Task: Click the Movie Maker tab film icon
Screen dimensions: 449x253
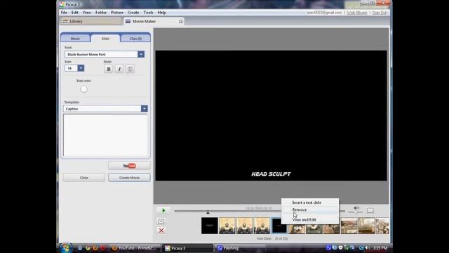Action: (128, 21)
